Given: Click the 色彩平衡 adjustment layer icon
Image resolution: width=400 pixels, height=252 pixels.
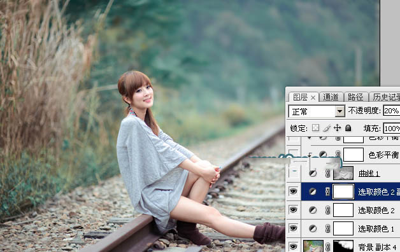Looking at the screenshot, I should [323, 155].
